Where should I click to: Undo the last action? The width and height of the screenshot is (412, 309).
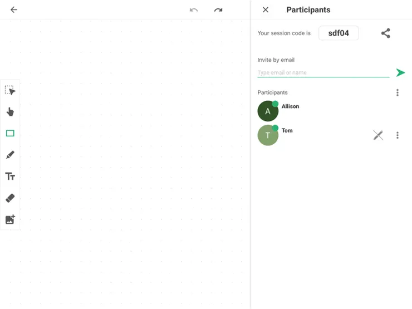194,10
